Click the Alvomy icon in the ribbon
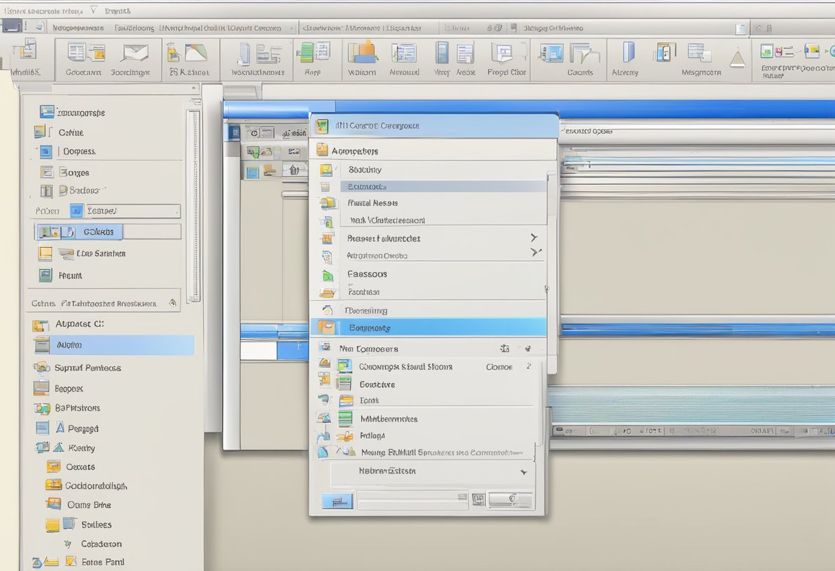Screen dimensions: 835x571 pyautogui.click(x=627, y=54)
